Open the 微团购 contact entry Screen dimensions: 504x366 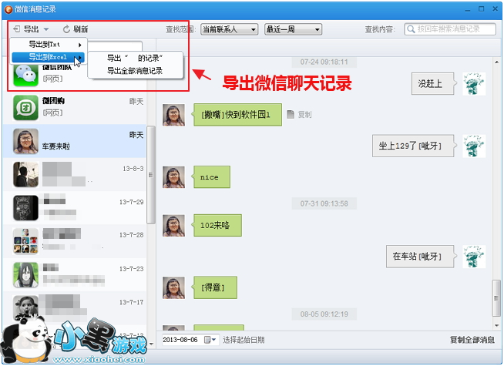(x=75, y=108)
